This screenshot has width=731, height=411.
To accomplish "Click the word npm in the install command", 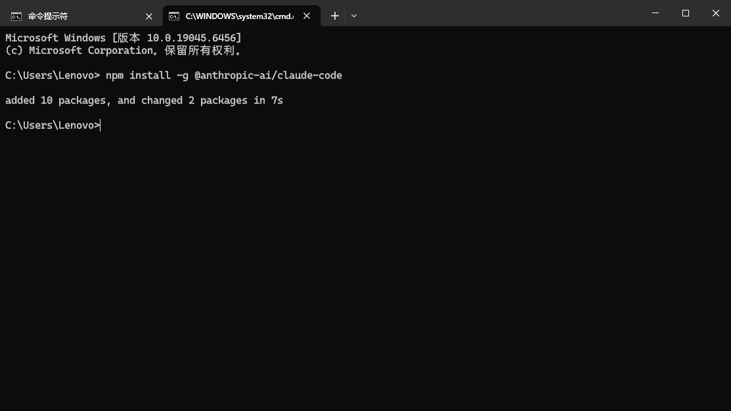I will (x=114, y=76).
